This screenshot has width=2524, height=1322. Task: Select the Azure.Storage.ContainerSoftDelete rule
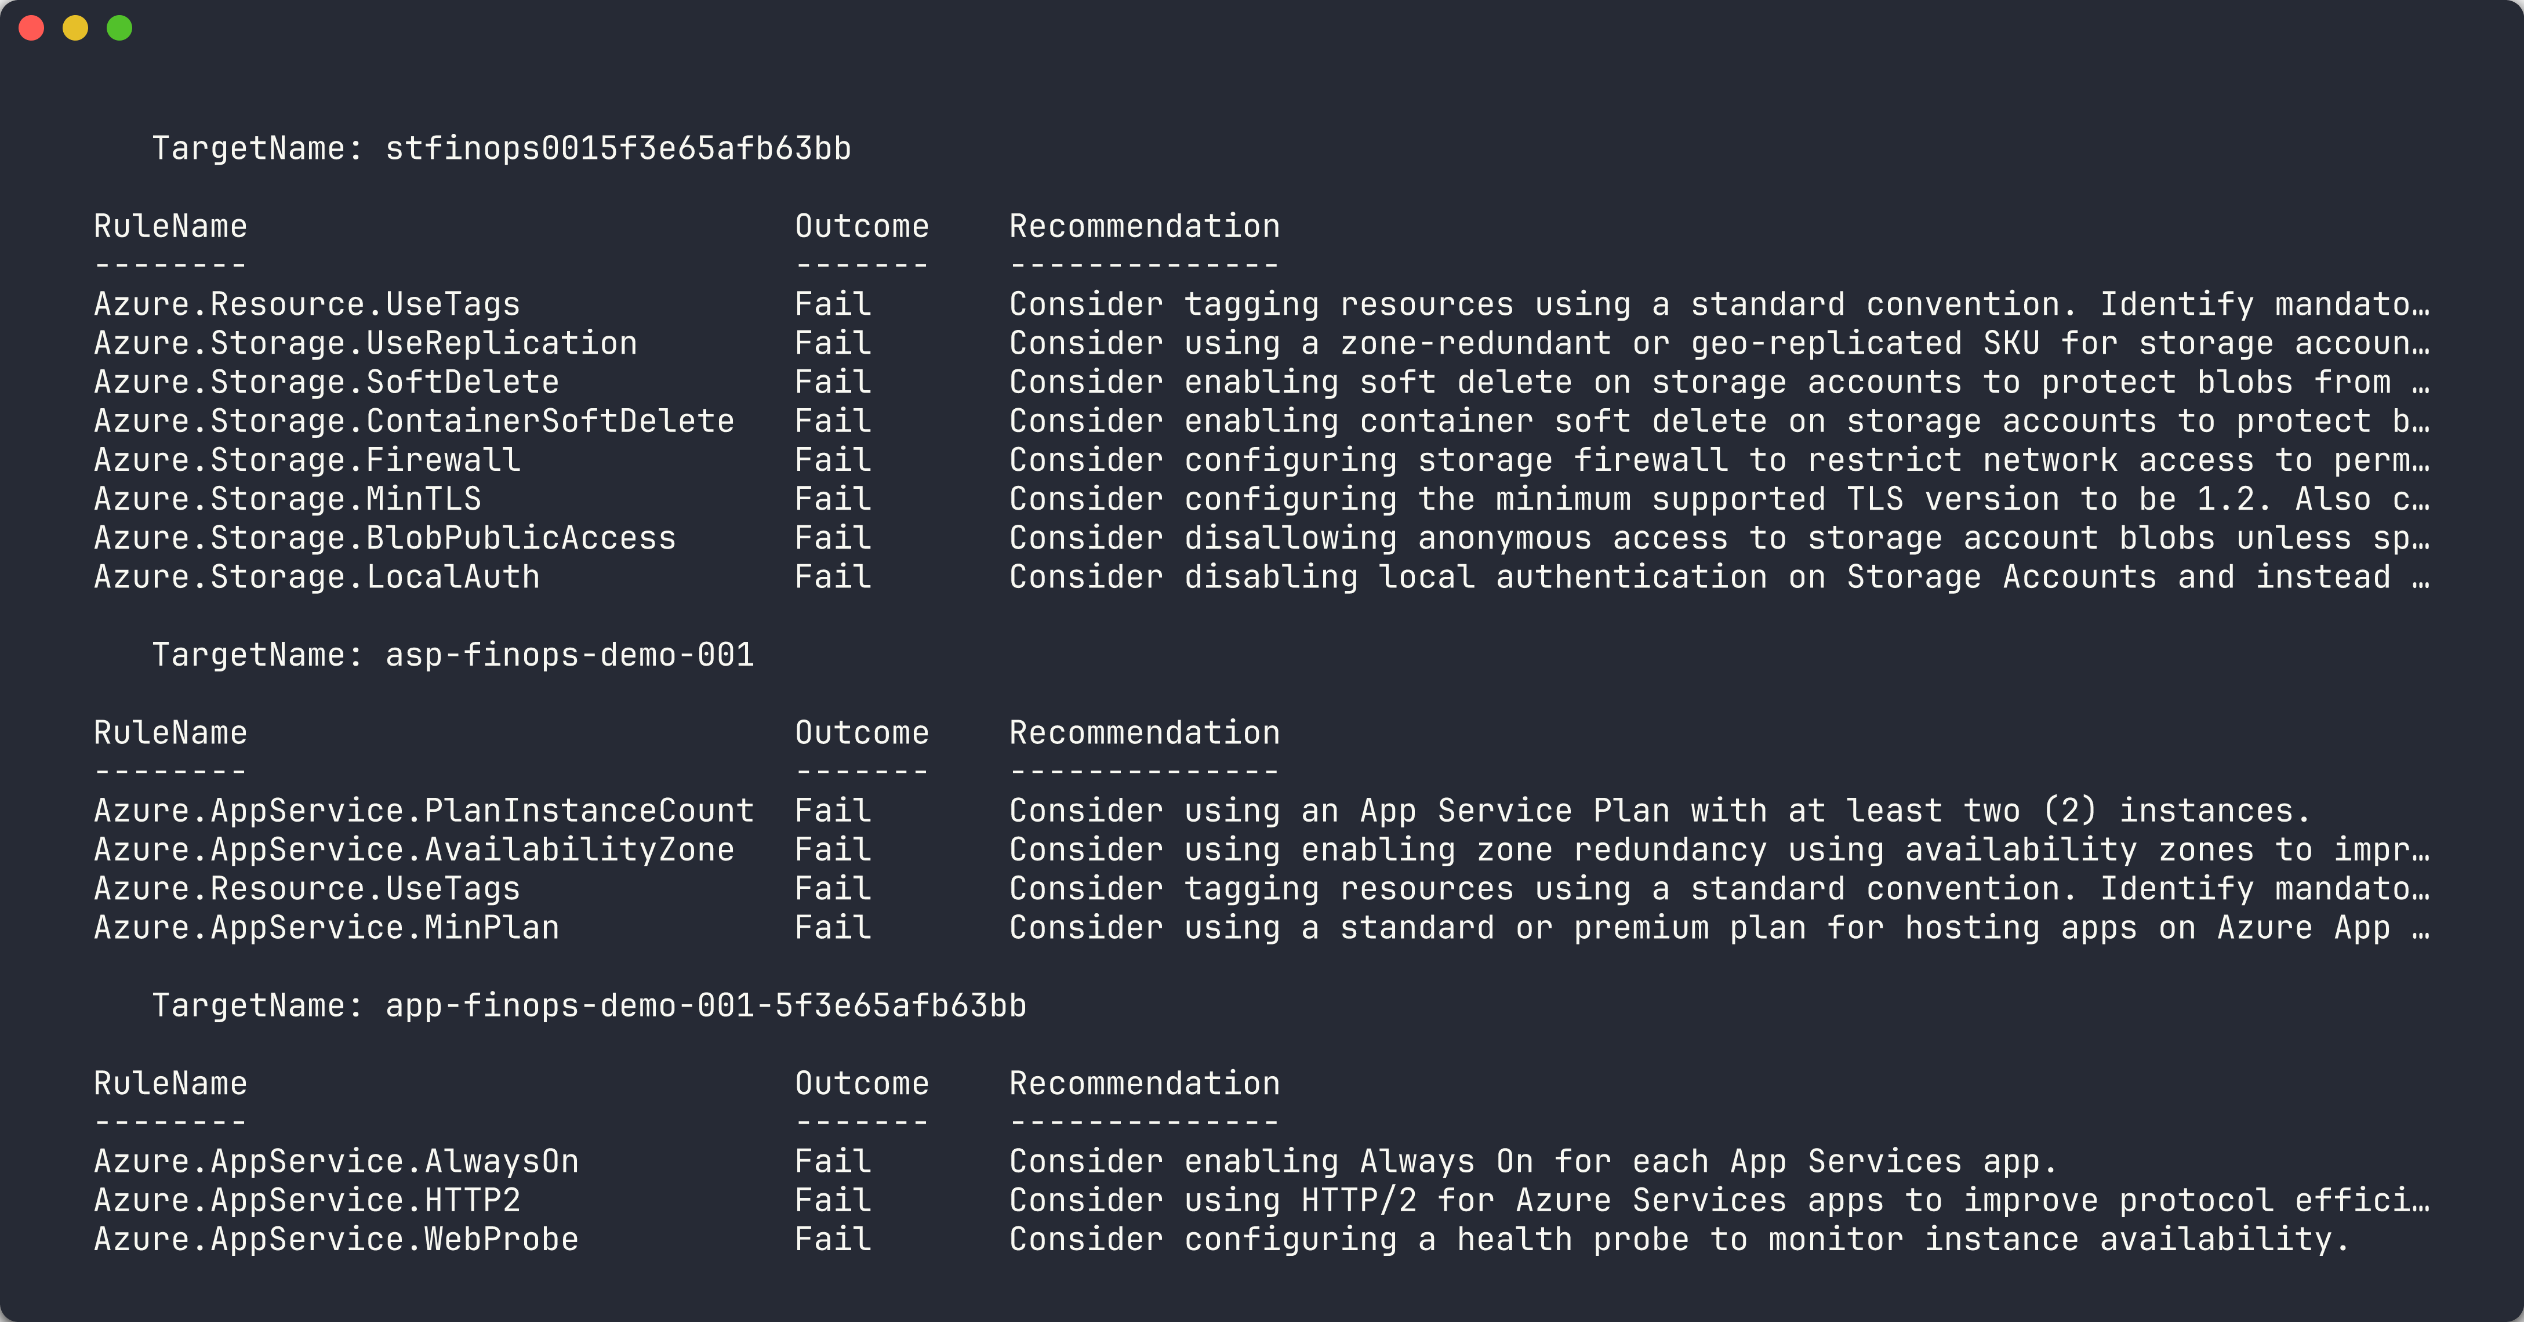(x=412, y=420)
